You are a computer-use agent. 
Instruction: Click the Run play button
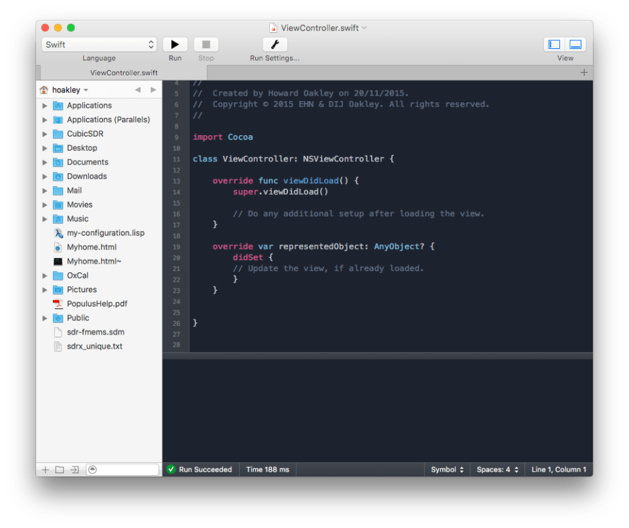(175, 44)
